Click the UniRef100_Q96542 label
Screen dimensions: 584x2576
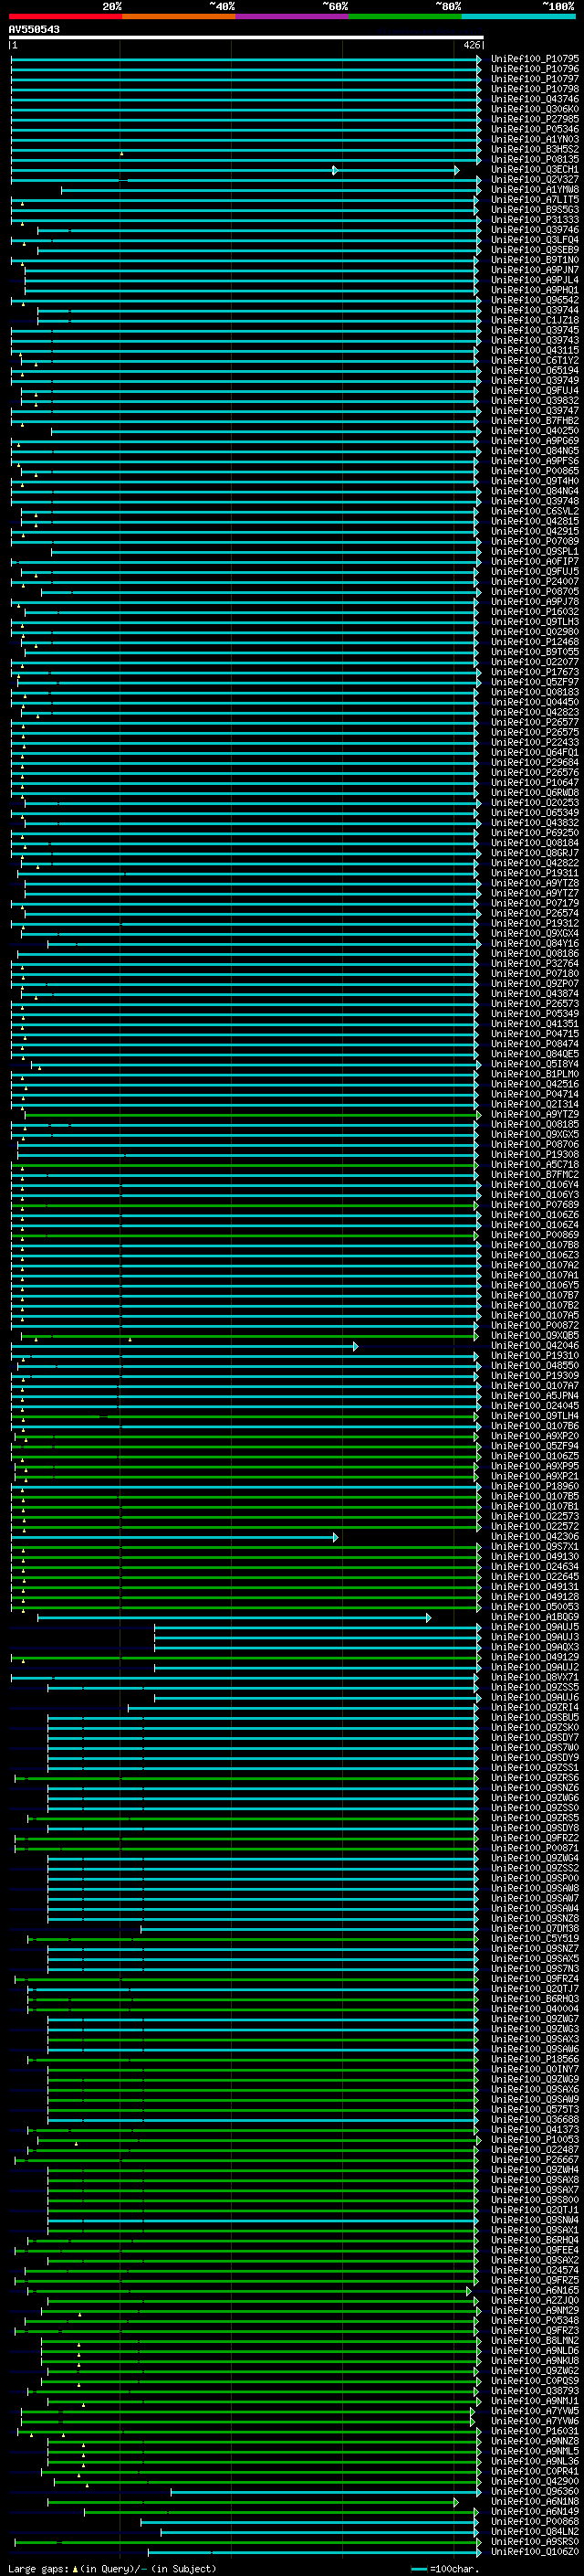click(x=535, y=300)
